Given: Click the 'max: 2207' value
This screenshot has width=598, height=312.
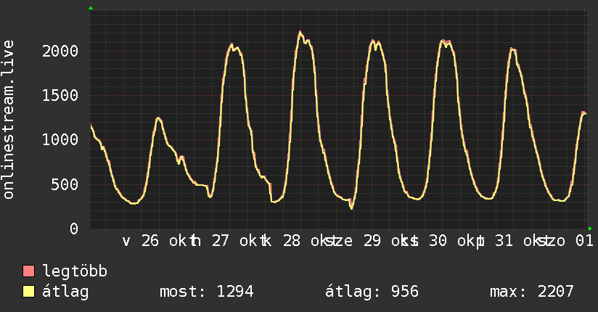Looking at the screenshot, I should tap(532, 292).
